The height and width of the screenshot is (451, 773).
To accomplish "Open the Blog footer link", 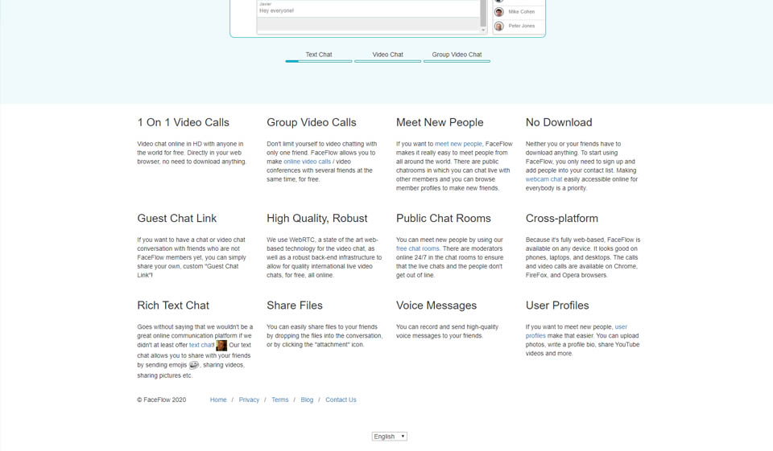I will click(x=307, y=400).
